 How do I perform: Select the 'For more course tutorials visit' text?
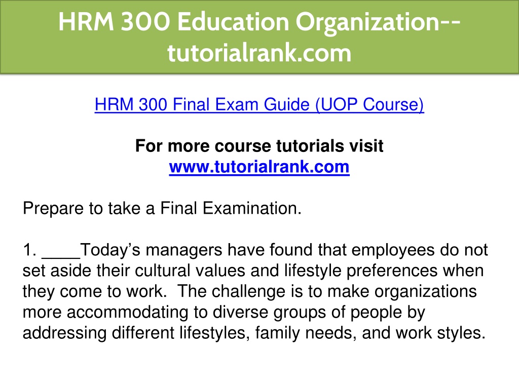[x=259, y=146]
